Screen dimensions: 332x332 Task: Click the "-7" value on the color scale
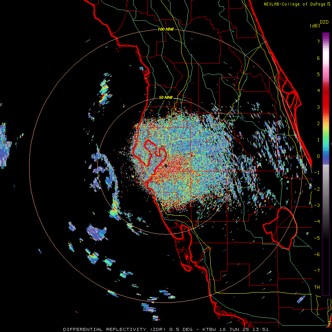[317, 271]
